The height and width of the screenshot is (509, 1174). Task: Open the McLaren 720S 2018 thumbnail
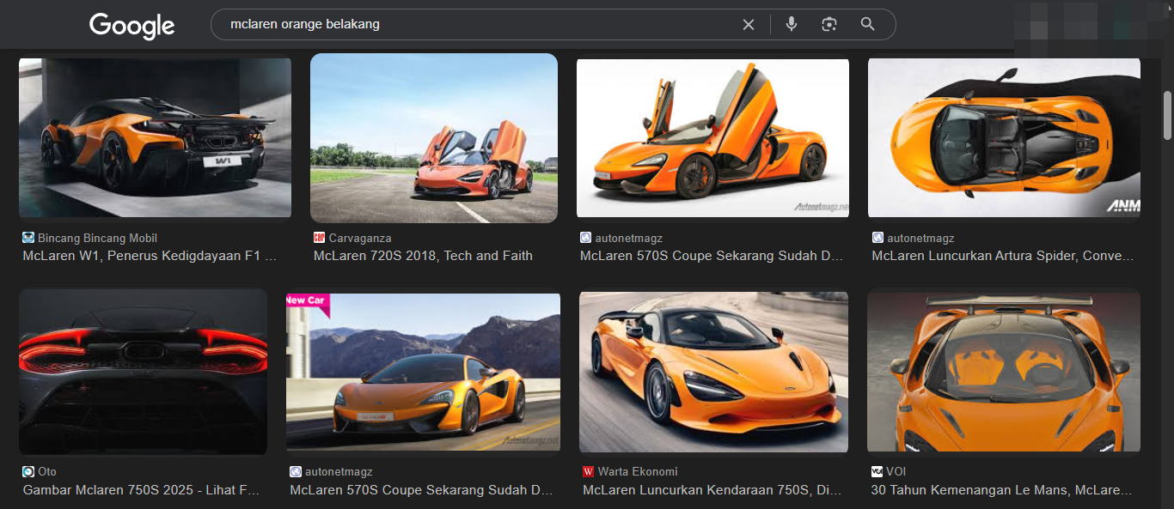pos(434,137)
